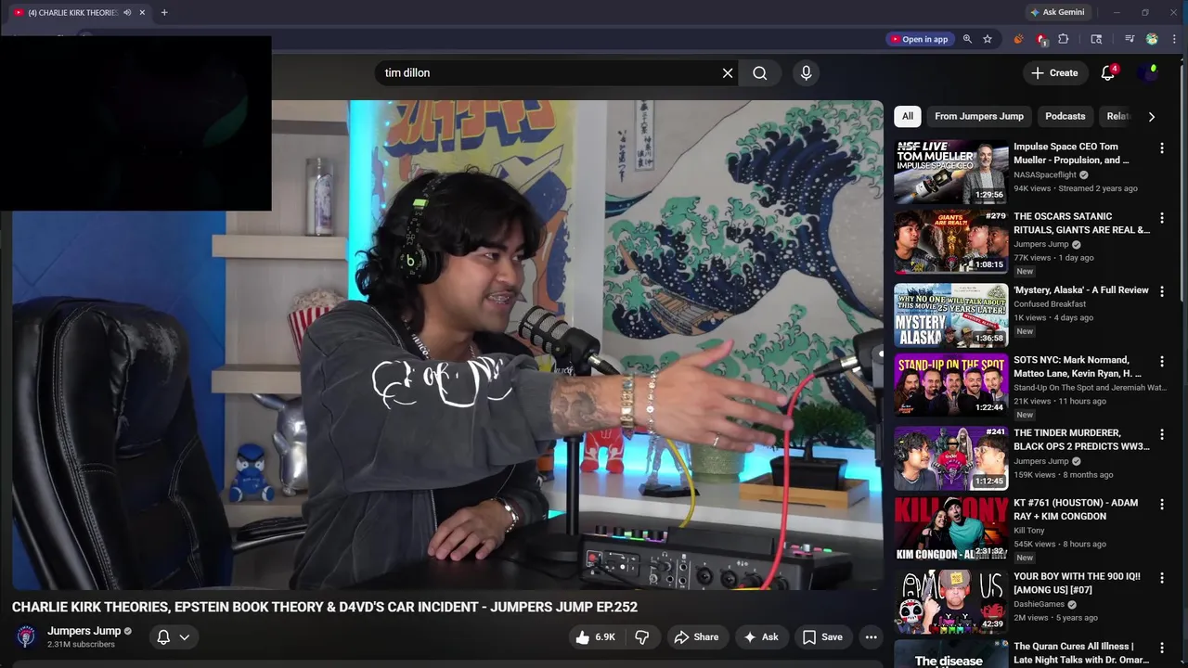Open Impulse Space CEO video thumbnail
Screen dimensions: 1188x668
pyautogui.click(x=950, y=172)
